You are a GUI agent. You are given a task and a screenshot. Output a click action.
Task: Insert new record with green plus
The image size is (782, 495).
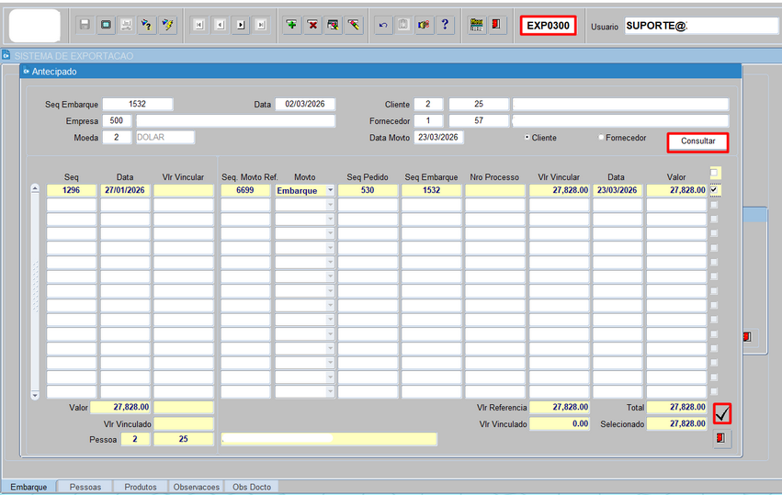[x=291, y=25]
